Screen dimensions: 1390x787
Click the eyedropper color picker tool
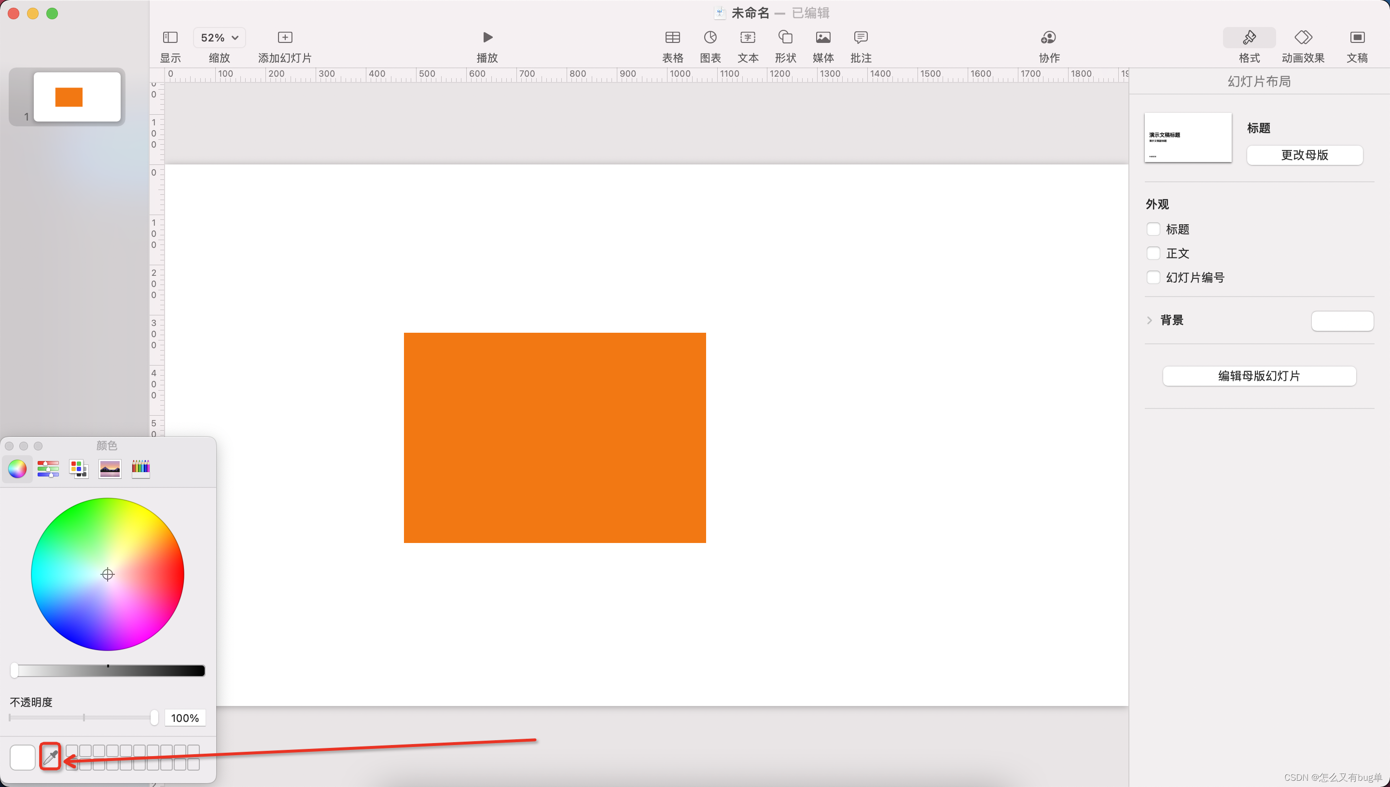pyautogui.click(x=50, y=757)
